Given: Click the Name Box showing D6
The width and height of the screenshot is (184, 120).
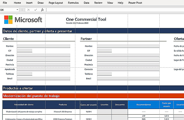Looking at the screenshot, I should 8,10.
